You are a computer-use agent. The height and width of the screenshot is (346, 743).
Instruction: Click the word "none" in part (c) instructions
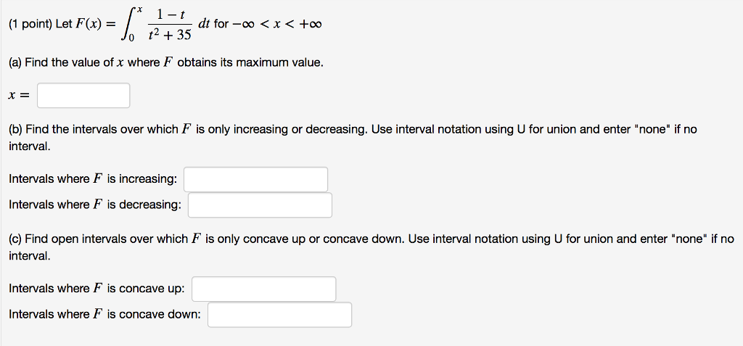pos(693,239)
